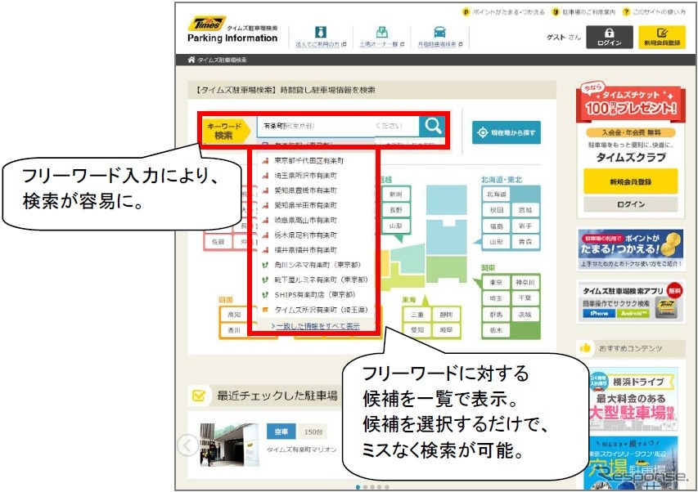The width and height of the screenshot is (698, 492).
Task: Select suggestion 福井県福井市有楽町
Action: tap(305, 250)
